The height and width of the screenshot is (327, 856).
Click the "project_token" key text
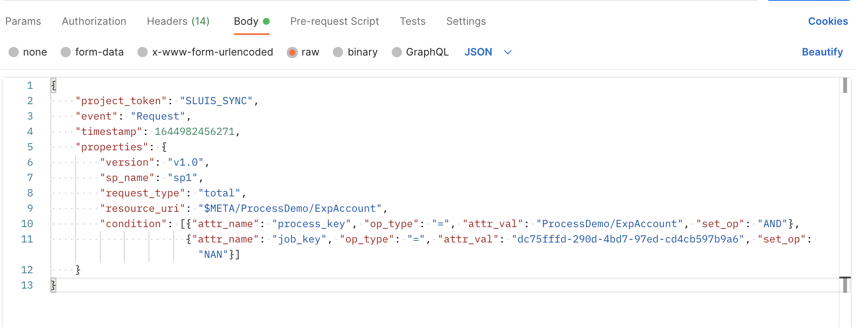(x=121, y=101)
